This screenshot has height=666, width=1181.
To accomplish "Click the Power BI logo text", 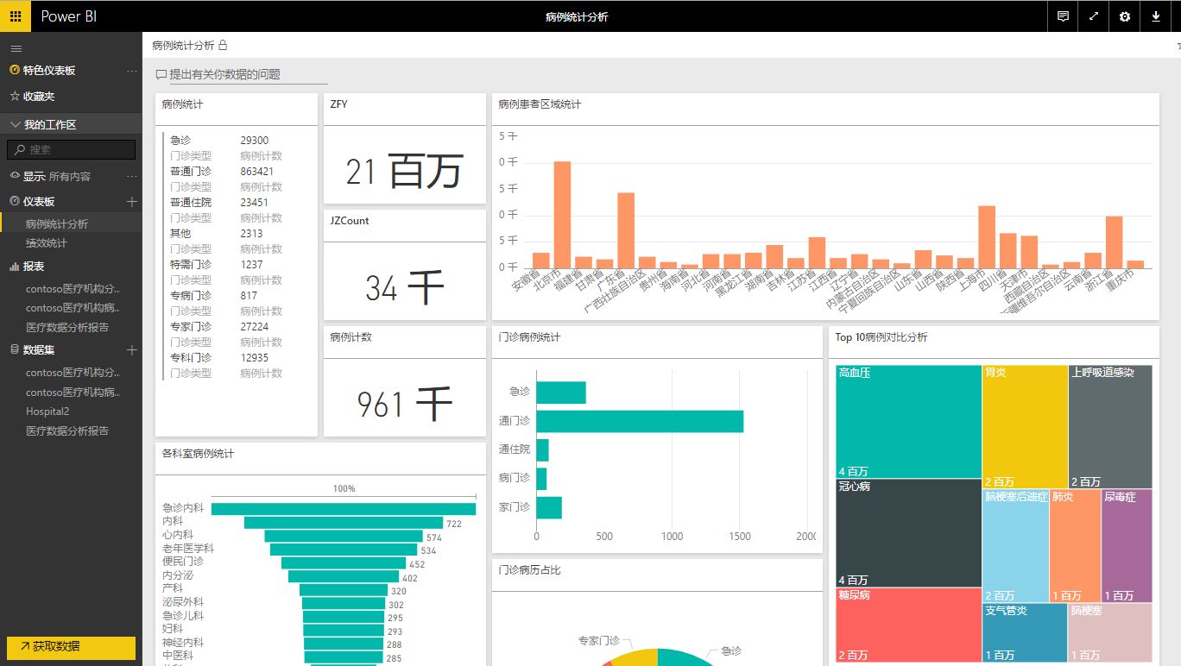I will click(69, 16).
